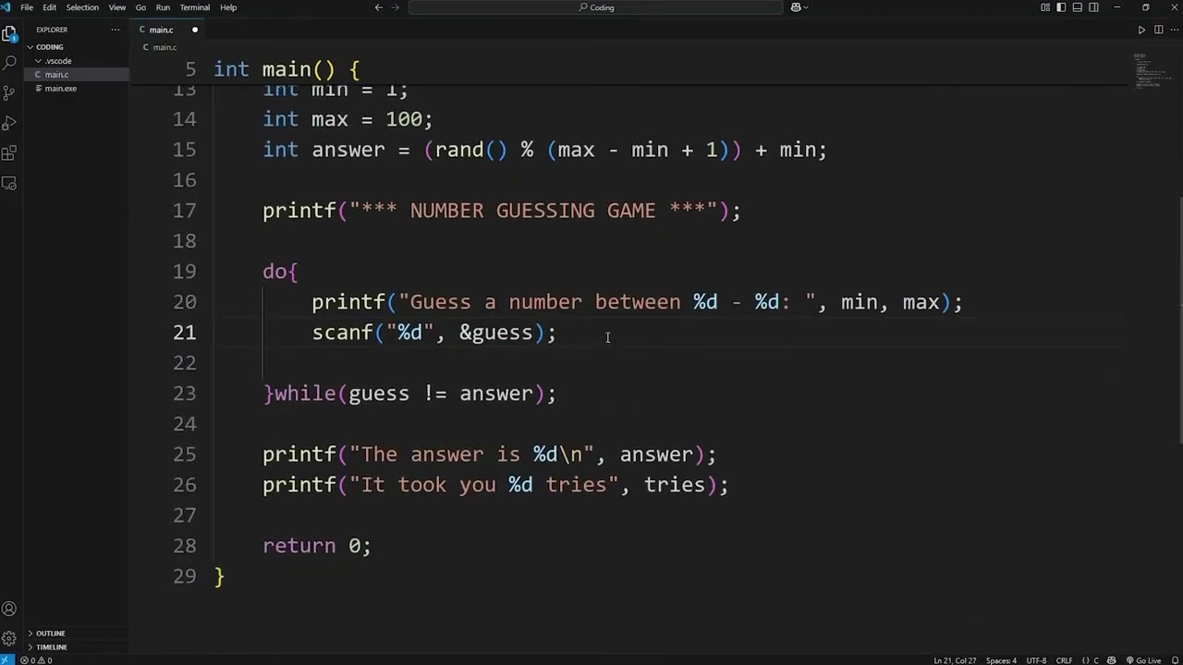Click Go Live in the status bar
This screenshot has height=665, width=1183.
pyautogui.click(x=1144, y=660)
